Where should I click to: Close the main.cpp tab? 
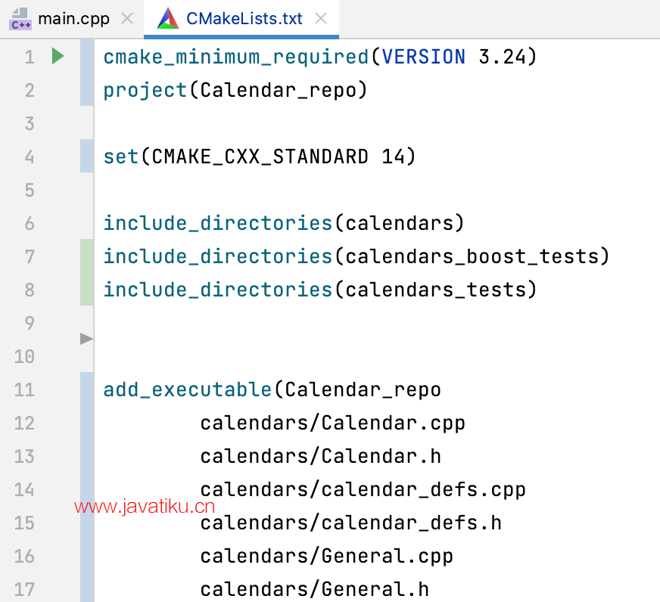128,18
